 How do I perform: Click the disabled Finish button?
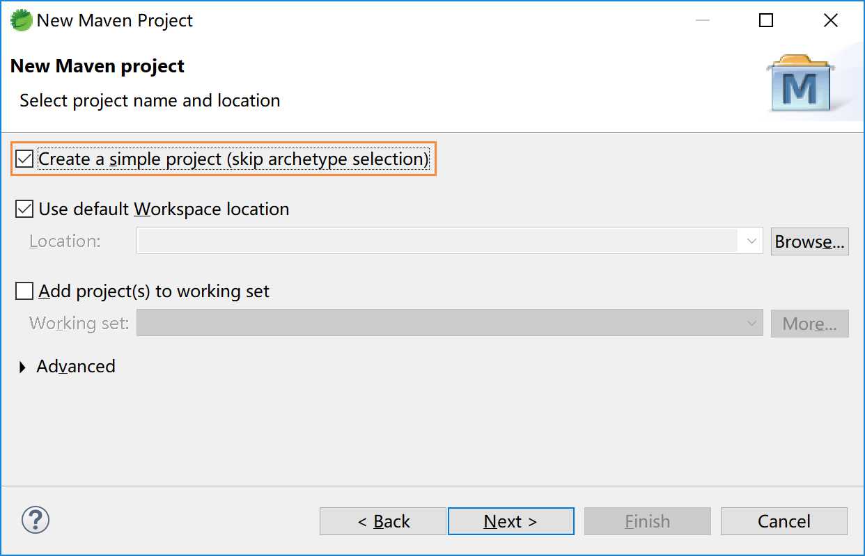[648, 521]
